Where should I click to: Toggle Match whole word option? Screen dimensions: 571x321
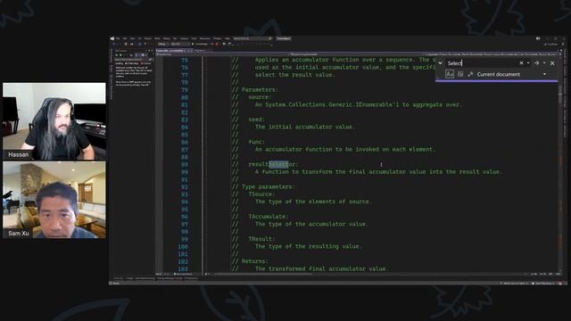[460, 74]
